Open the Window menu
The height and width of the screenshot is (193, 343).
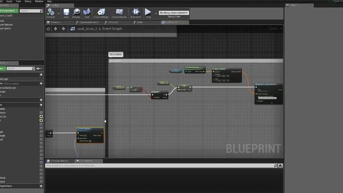(x=39, y=1)
